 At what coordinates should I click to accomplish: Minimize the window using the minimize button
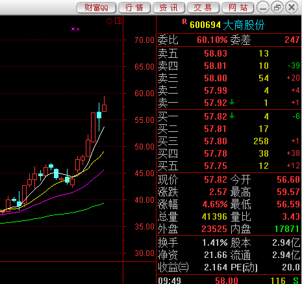click(x=263, y=8)
